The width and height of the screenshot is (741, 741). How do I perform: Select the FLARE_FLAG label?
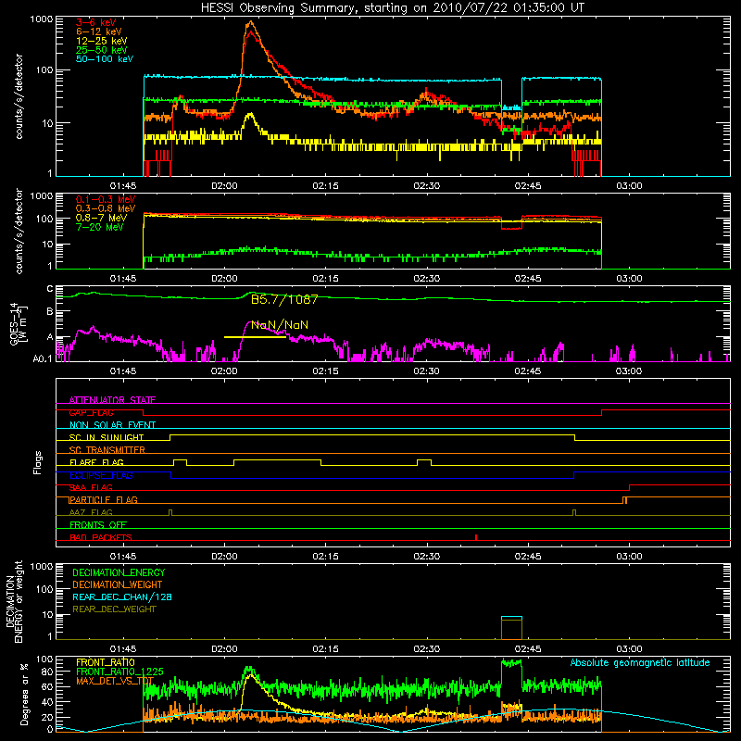click(x=96, y=462)
